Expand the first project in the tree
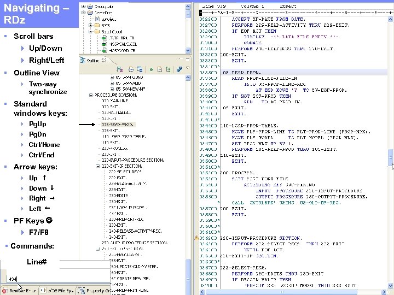The width and height of the screenshot is (394, 295). (x=83, y=6)
